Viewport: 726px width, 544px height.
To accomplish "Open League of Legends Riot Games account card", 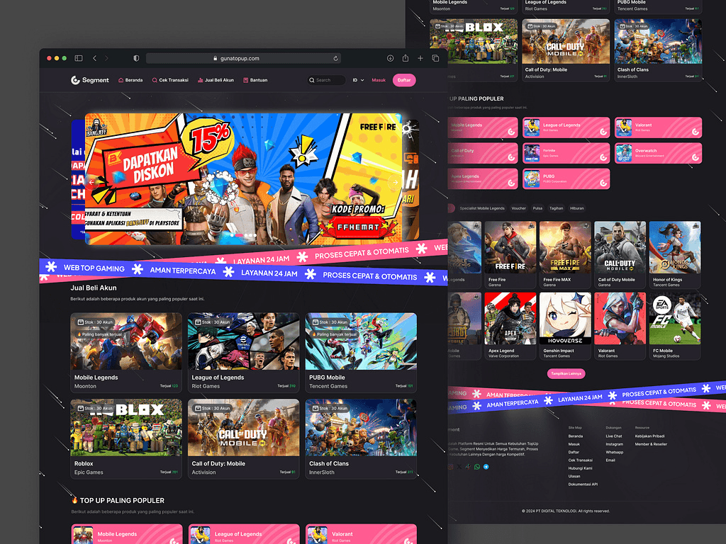I will point(244,353).
